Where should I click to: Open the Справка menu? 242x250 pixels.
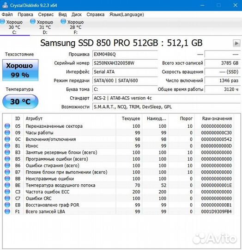pyautogui.click(x=96, y=14)
